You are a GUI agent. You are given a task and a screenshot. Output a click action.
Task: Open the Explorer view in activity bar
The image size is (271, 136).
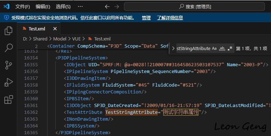(9, 31)
